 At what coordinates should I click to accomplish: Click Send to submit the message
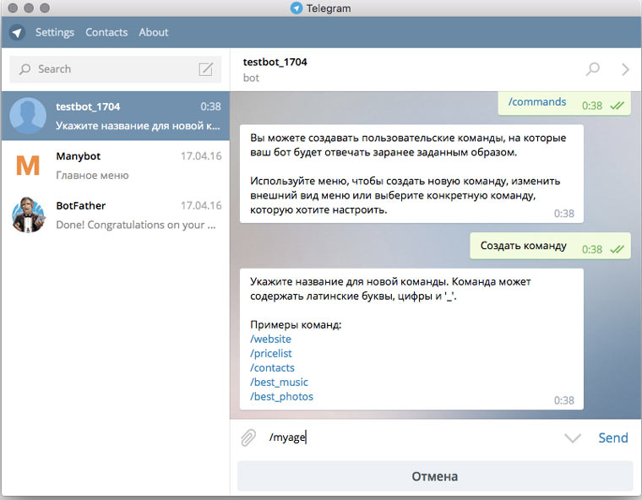(x=613, y=437)
